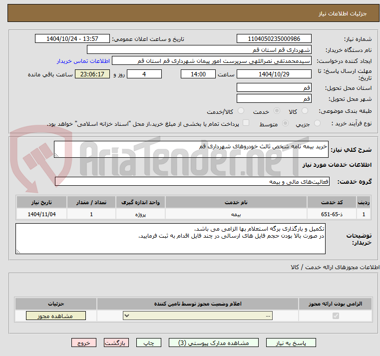Open اطلاعات تماس خریدار link

pyautogui.click(x=83, y=61)
